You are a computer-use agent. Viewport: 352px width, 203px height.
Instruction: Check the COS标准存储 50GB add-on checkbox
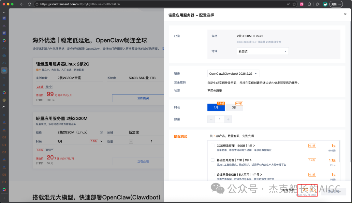pos(213,146)
